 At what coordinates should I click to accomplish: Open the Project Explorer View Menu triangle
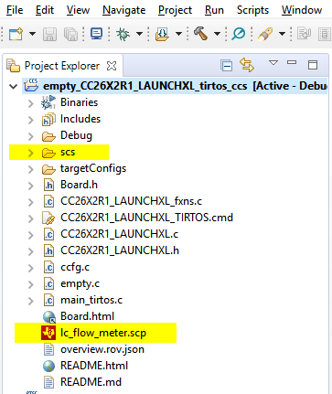point(273,63)
